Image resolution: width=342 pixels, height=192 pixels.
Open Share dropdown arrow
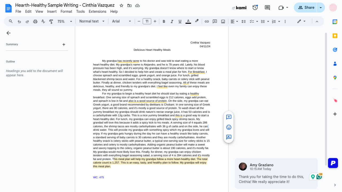[321, 7]
